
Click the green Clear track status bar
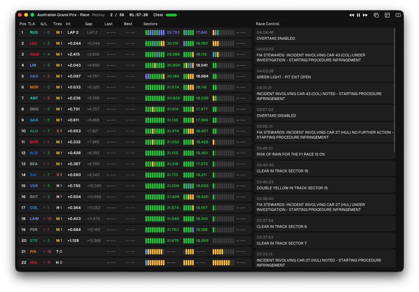[171, 15]
